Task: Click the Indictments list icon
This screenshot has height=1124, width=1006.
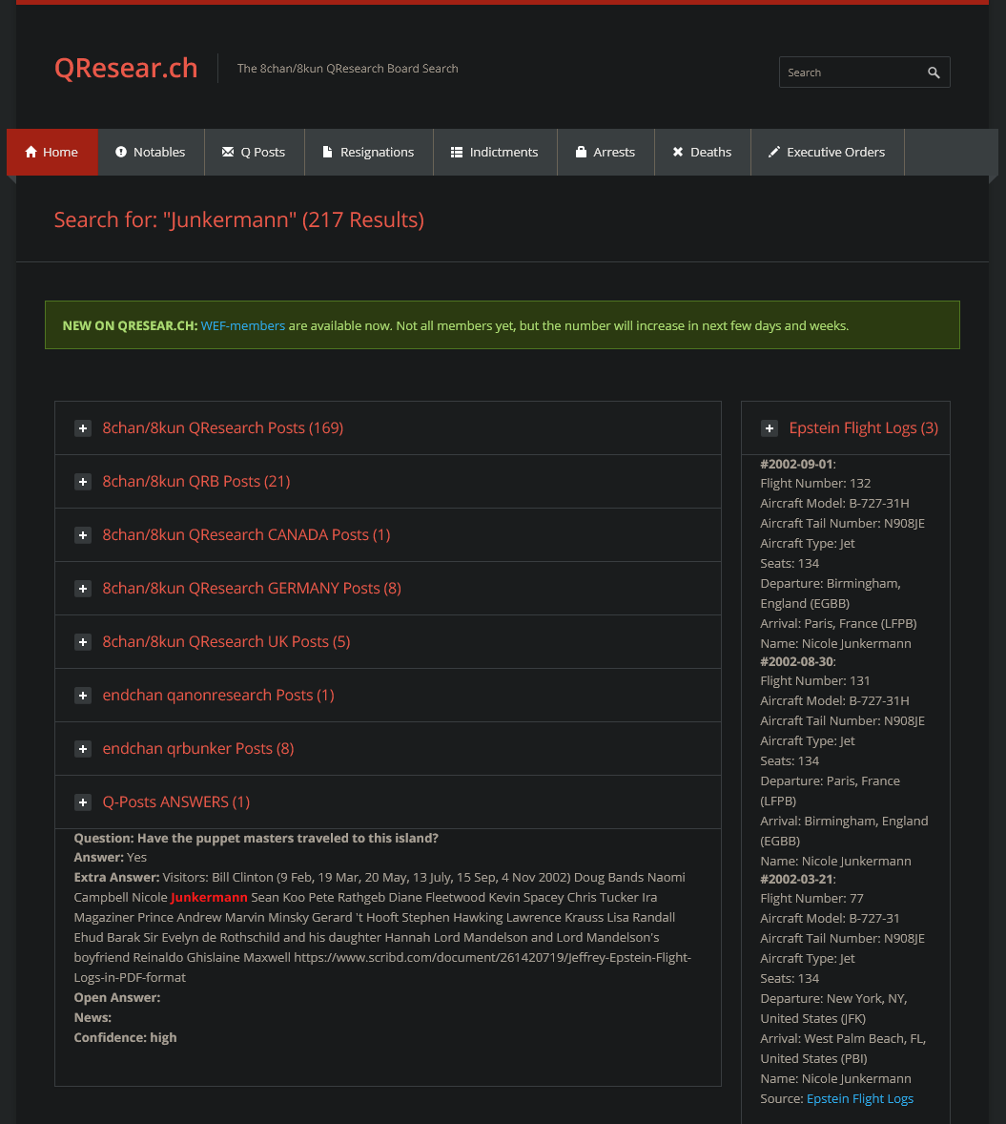Action: (x=457, y=152)
